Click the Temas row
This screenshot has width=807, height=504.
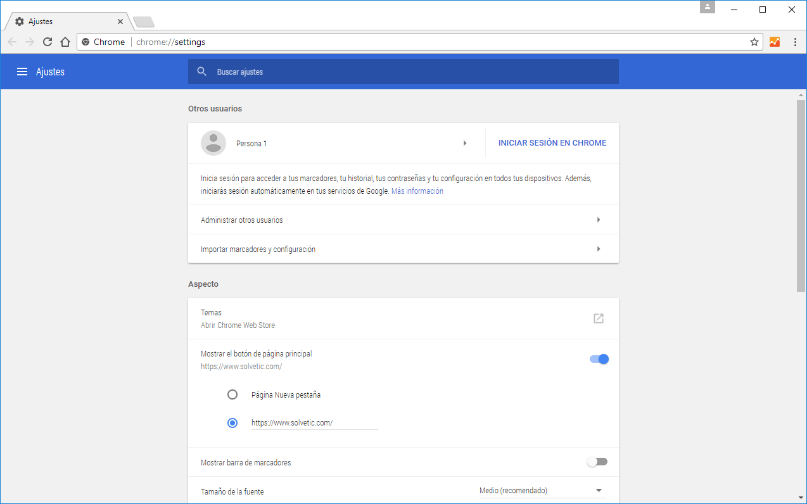tap(403, 318)
